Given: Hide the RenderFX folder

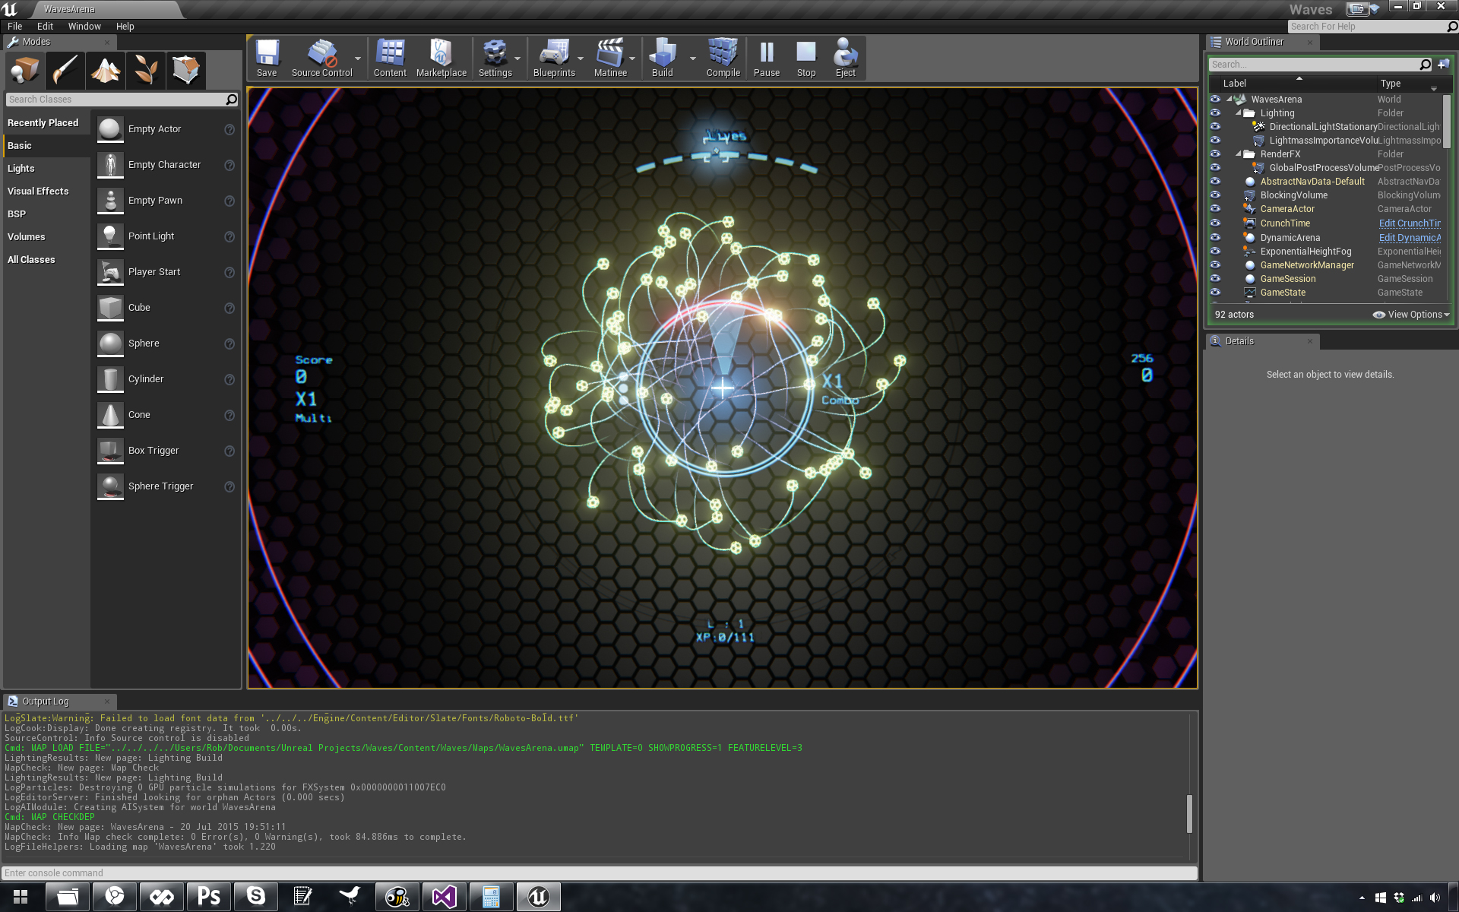Looking at the screenshot, I should point(1215,154).
